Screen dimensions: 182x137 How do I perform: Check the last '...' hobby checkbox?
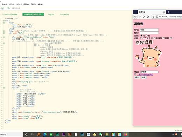point(171,38)
